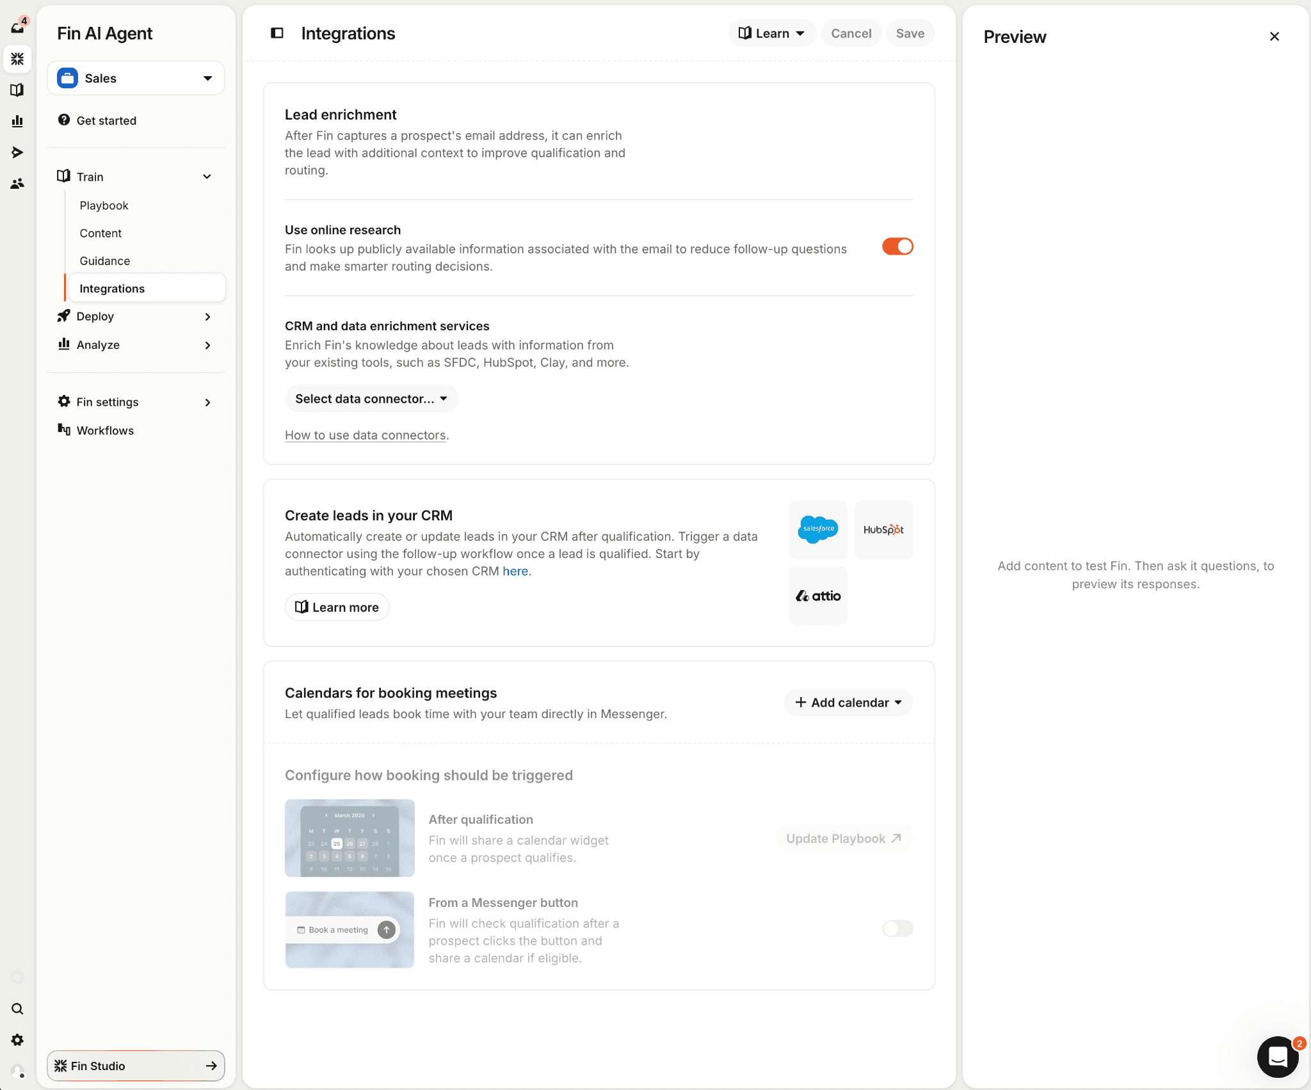The height and width of the screenshot is (1090, 1311).
Task: Open the contacts people icon
Action: (x=17, y=184)
